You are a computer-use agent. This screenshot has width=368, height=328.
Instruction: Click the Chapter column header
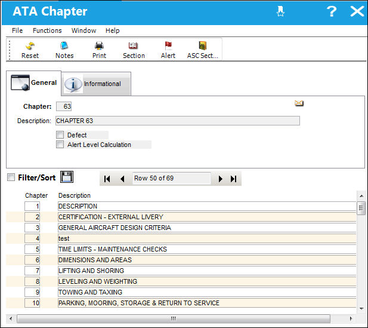coord(36,195)
